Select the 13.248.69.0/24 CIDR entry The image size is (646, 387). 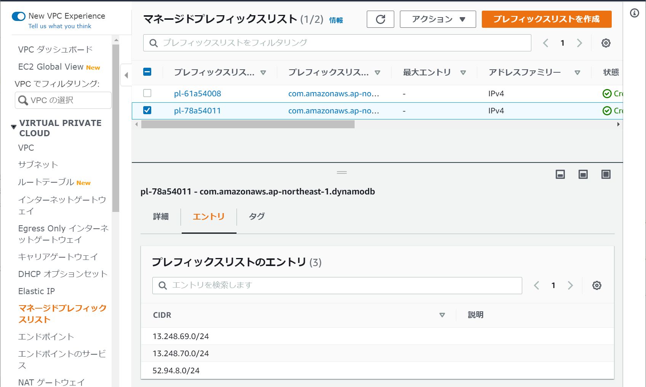coord(181,336)
